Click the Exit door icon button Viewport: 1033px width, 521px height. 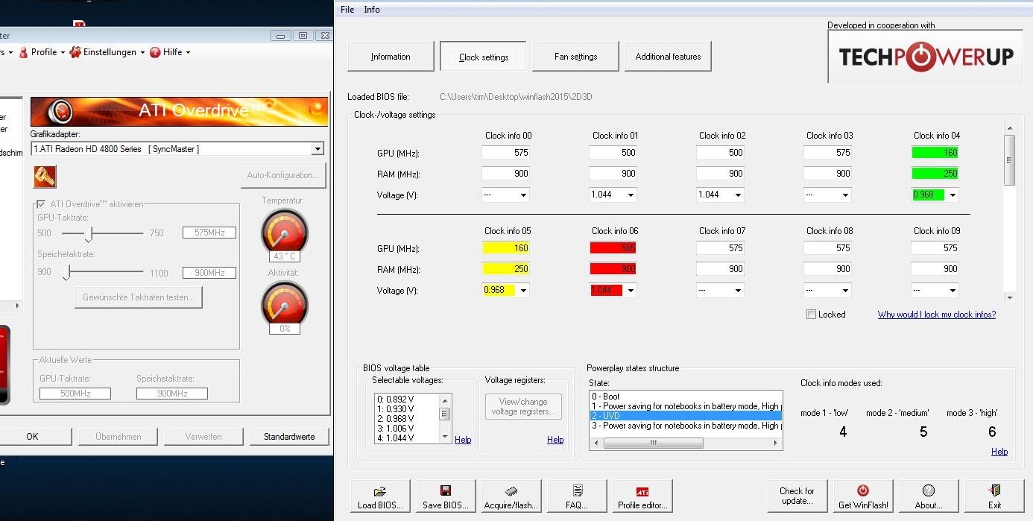(x=994, y=496)
